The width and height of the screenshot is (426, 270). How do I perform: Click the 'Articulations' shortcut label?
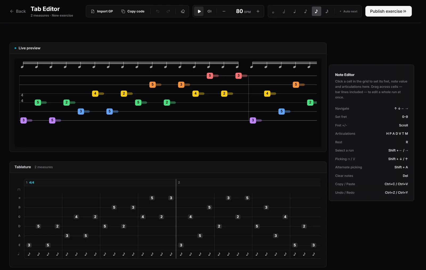point(345,134)
